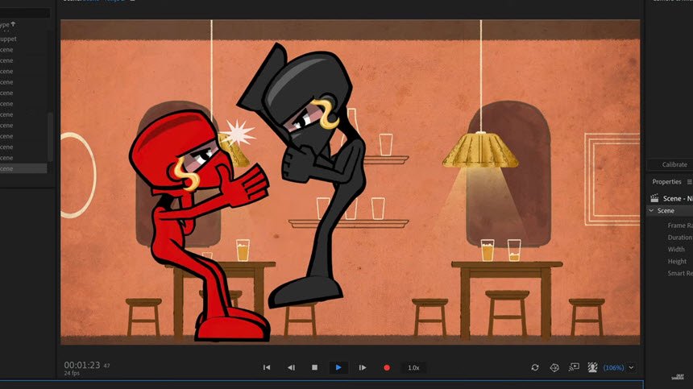Click the blue Play button
Image resolution: width=693 pixels, height=389 pixels.
coord(338,367)
